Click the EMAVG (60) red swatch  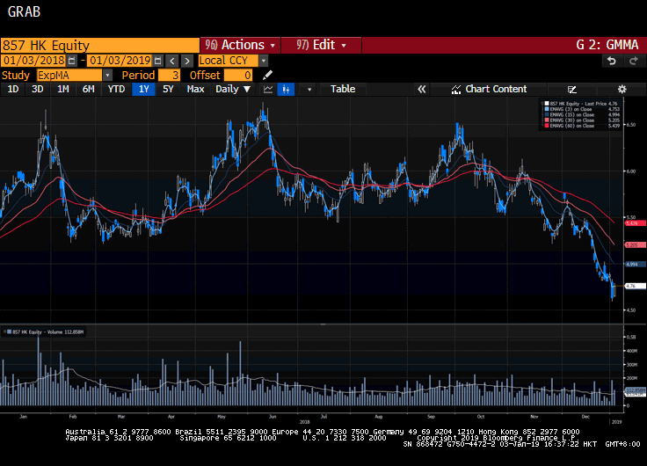547,126
